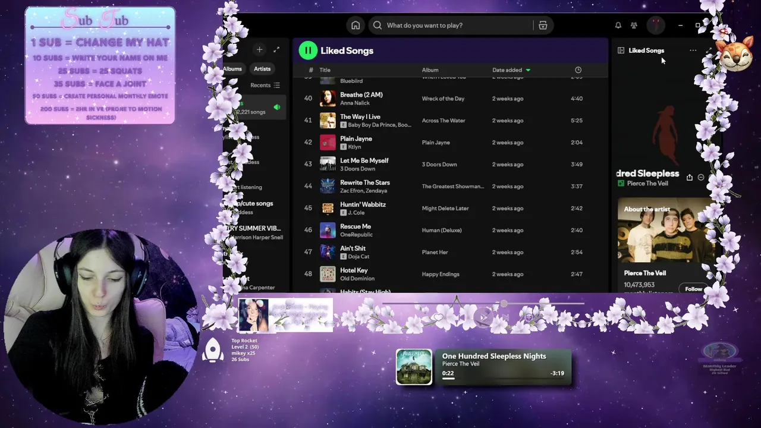Open more options dots in Now Playing
Screen dimensions: 761x428
(x=693, y=51)
